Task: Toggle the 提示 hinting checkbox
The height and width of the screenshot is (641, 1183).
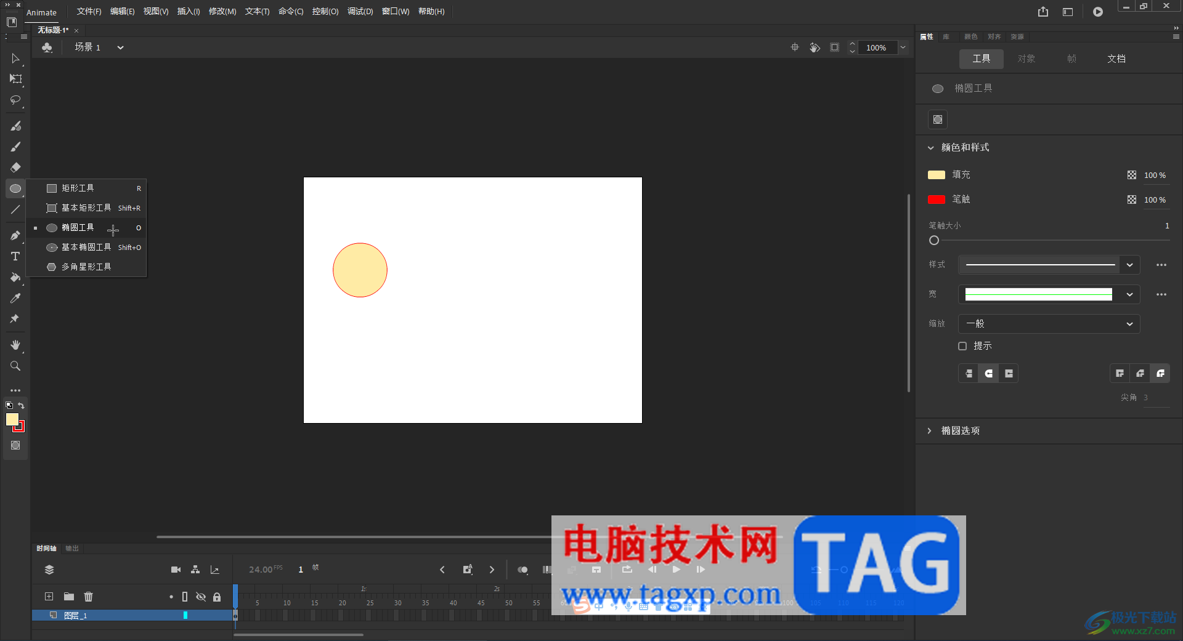Action: point(962,346)
